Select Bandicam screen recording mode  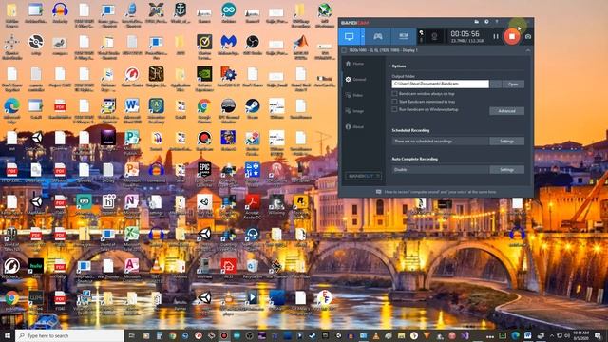click(350, 36)
